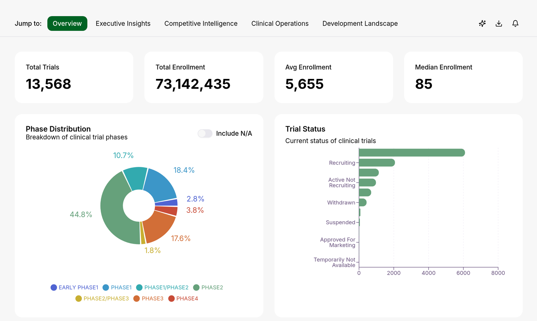Image resolution: width=537 pixels, height=321 pixels.
Task: Jump to Executive Insights
Action: pyautogui.click(x=123, y=24)
